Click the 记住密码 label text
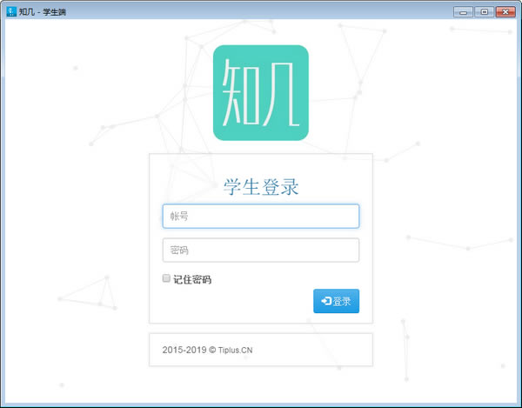This screenshot has width=522, height=408. click(x=192, y=280)
